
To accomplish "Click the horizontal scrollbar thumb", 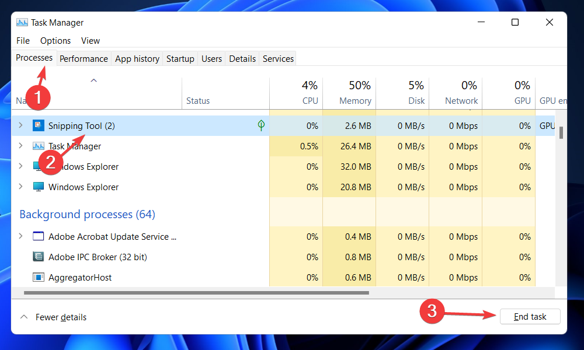I will (x=196, y=293).
